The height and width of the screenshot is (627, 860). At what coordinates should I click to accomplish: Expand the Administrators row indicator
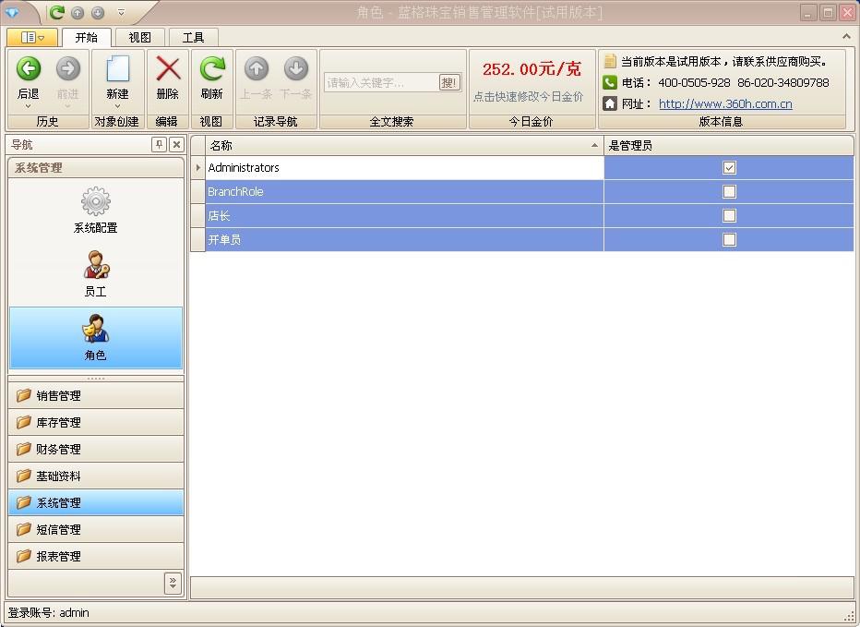(197, 167)
